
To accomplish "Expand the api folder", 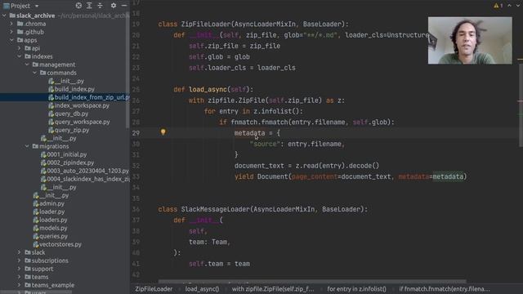I will point(20,48).
